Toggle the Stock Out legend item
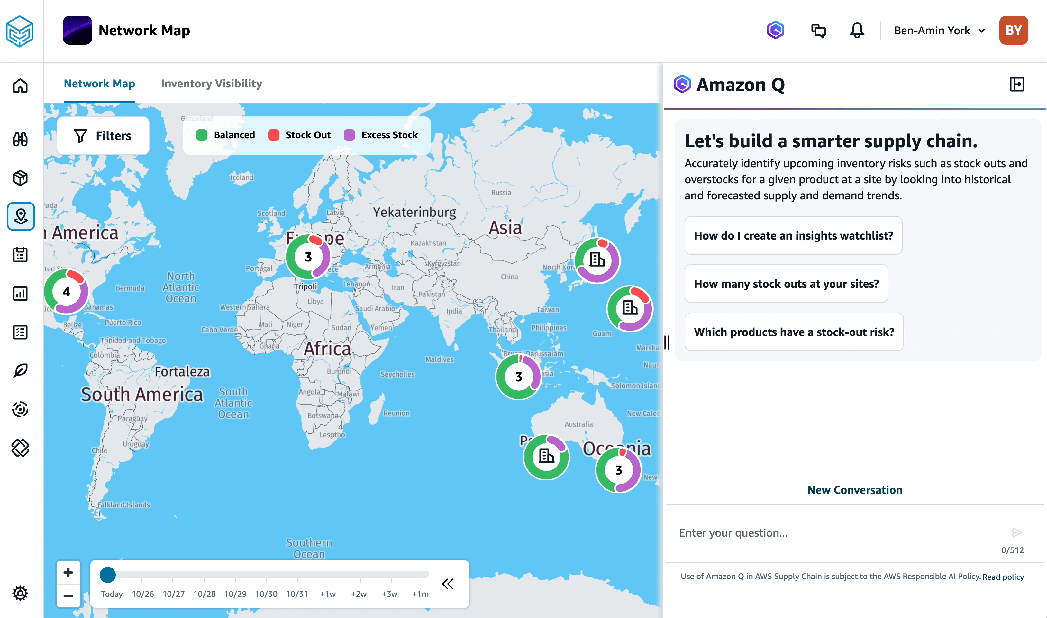Screen dimensions: 1047x618 (299, 135)
